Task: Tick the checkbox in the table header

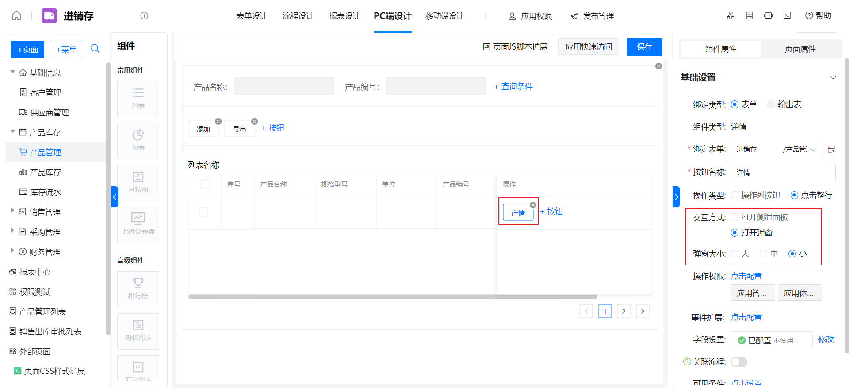Action: click(205, 184)
